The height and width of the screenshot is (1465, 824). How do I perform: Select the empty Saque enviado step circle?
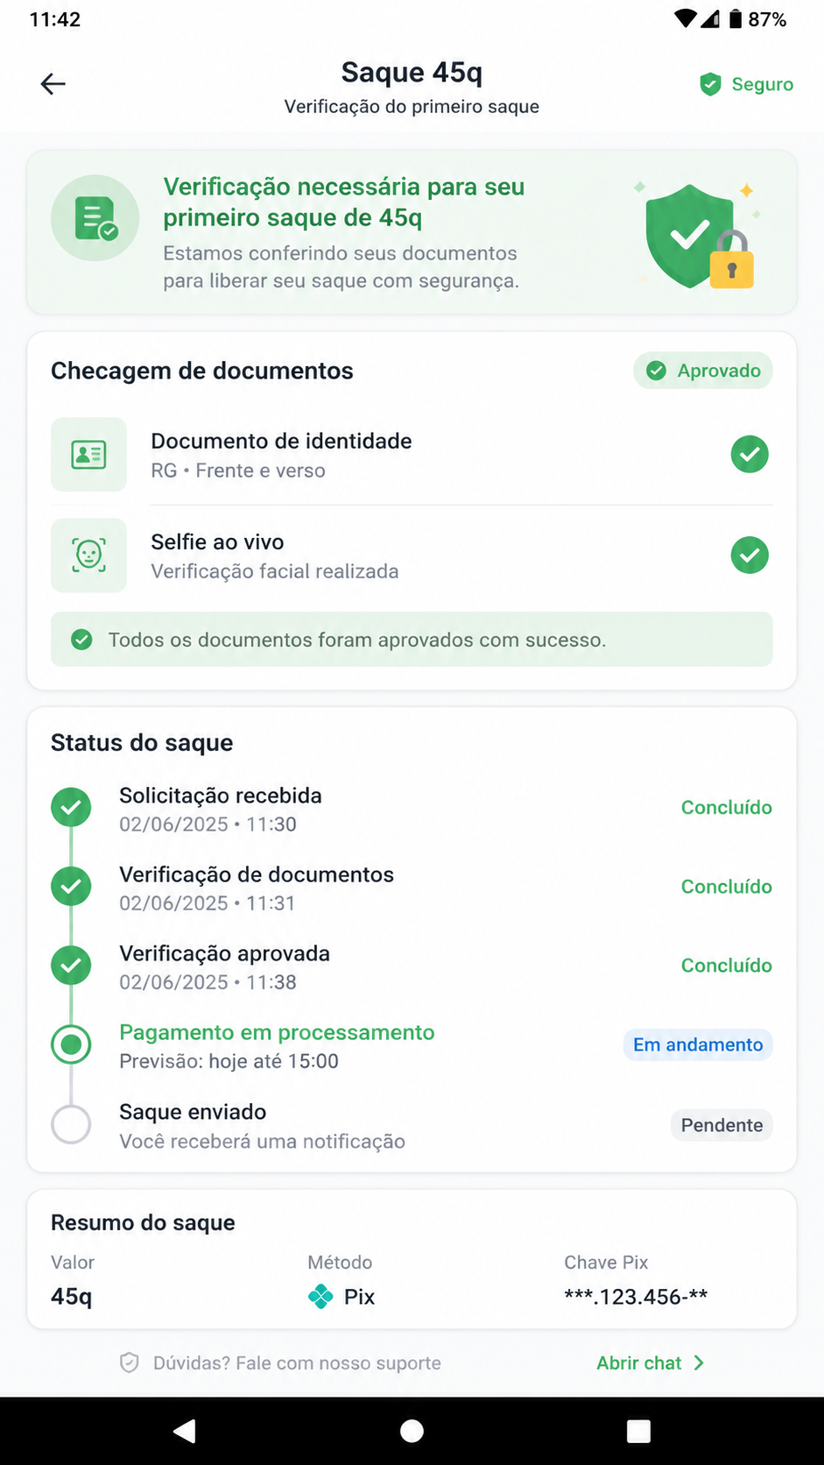tap(71, 1124)
